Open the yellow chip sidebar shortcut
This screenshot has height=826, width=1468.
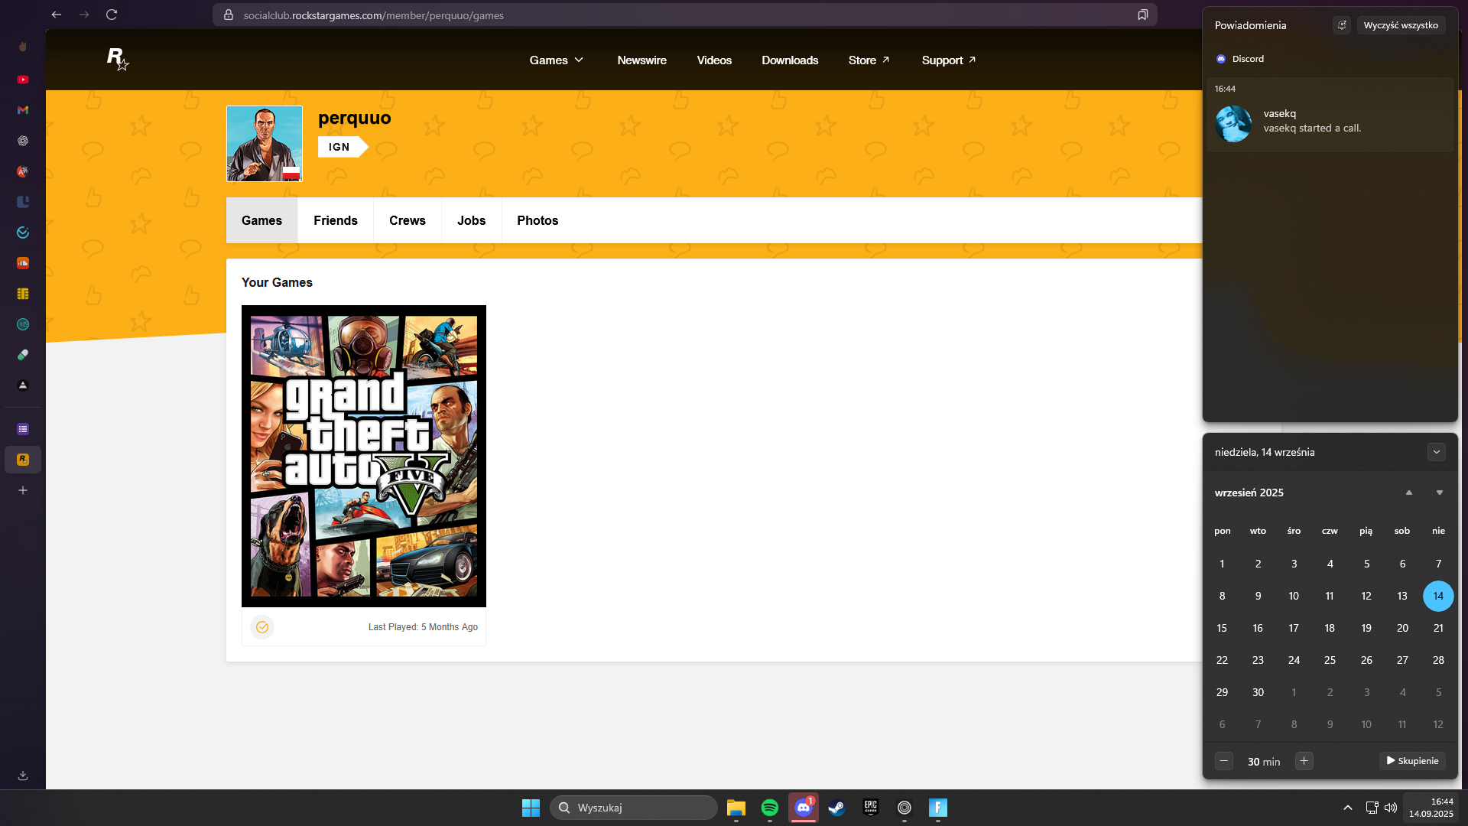pyautogui.click(x=23, y=294)
